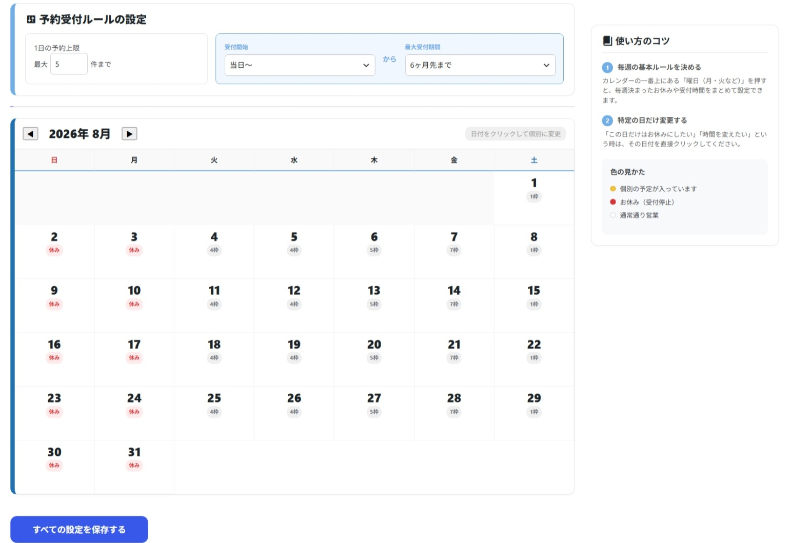Select the 日 weekday header
Viewport: 792px width, 543px height.
54,160
